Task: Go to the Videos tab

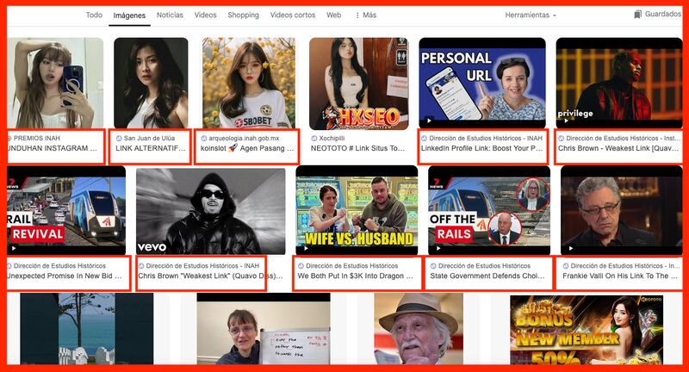Action: click(x=205, y=15)
